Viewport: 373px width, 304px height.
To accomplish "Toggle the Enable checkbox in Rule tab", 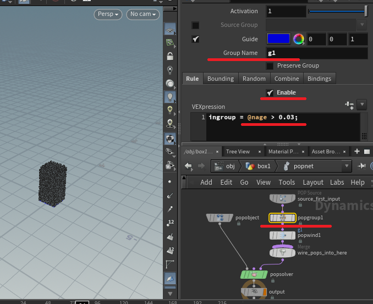I will tap(270, 93).
